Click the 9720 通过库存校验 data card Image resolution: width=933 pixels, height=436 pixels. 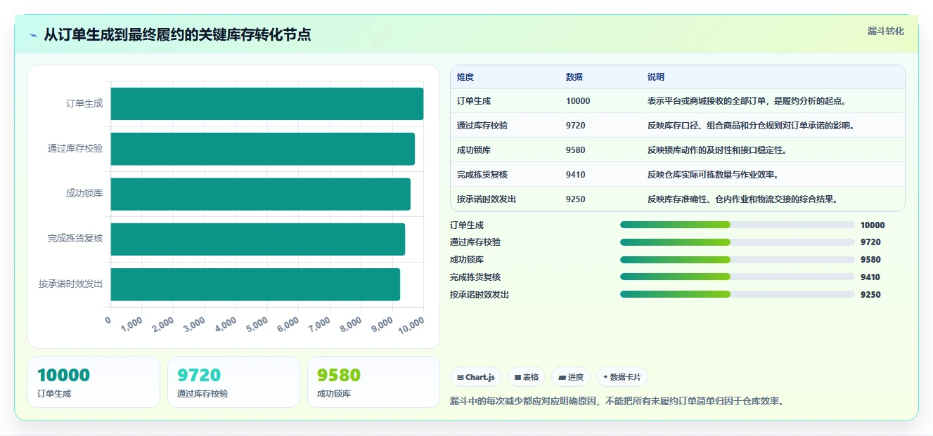pyautogui.click(x=233, y=382)
